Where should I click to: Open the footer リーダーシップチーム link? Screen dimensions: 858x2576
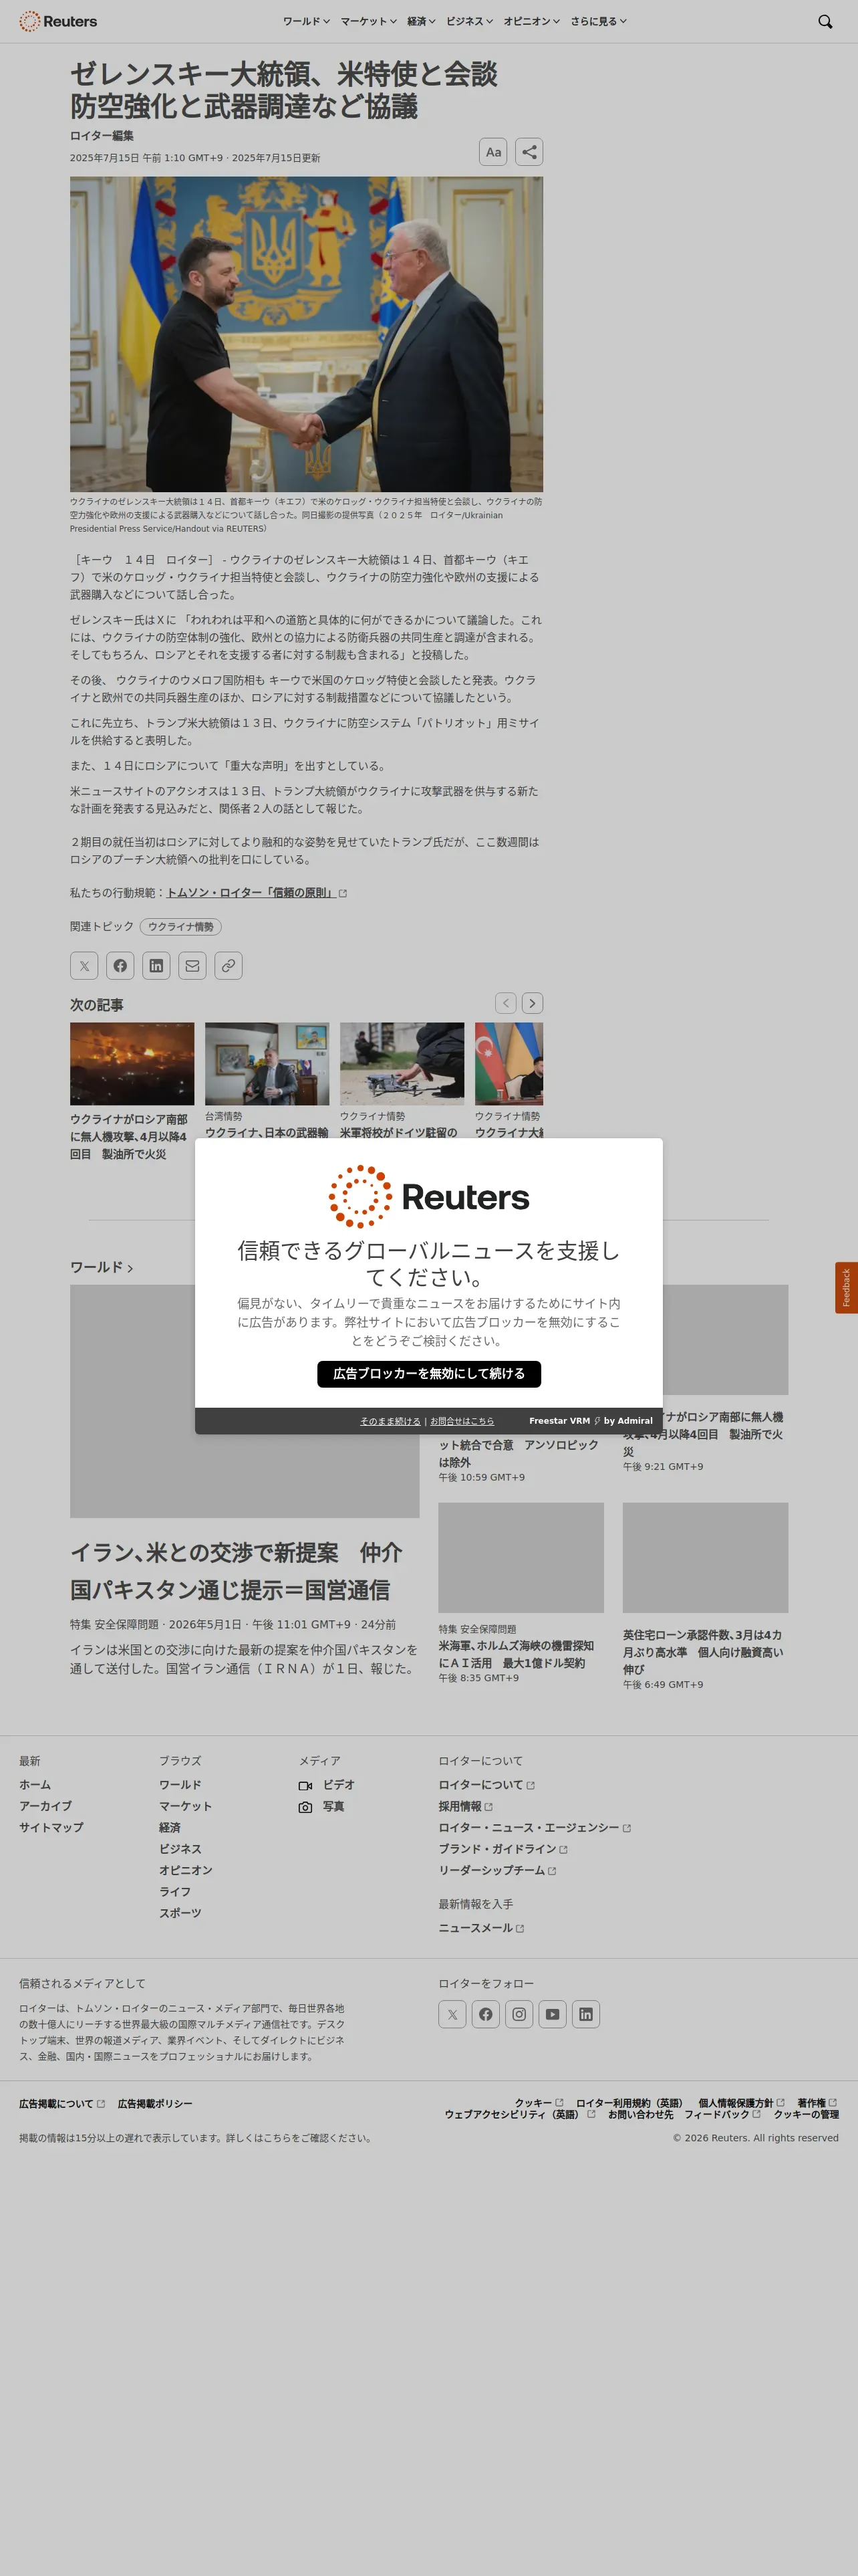click(x=497, y=1870)
